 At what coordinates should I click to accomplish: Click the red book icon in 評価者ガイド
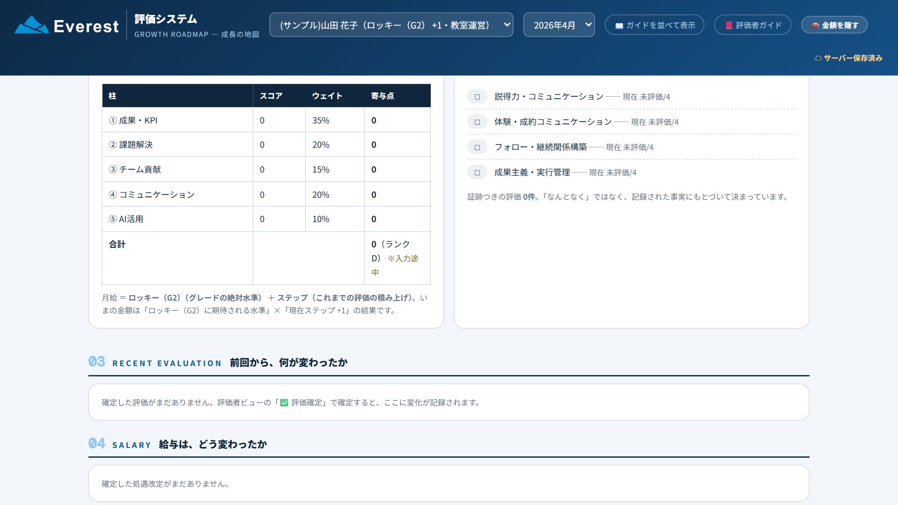coord(729,25)
